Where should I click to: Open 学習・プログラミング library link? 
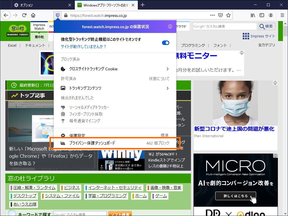click(x=107, y=196)
